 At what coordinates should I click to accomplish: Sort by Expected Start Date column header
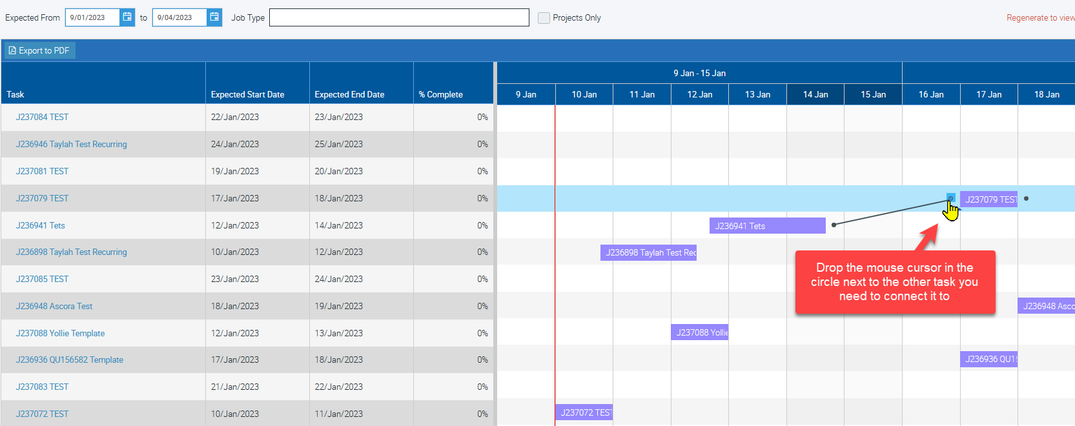pyautogui.click(x=247, y=94)
